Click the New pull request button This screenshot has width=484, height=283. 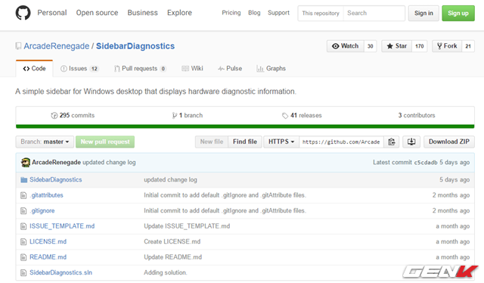pyautogui.click(x=105, y=141)
